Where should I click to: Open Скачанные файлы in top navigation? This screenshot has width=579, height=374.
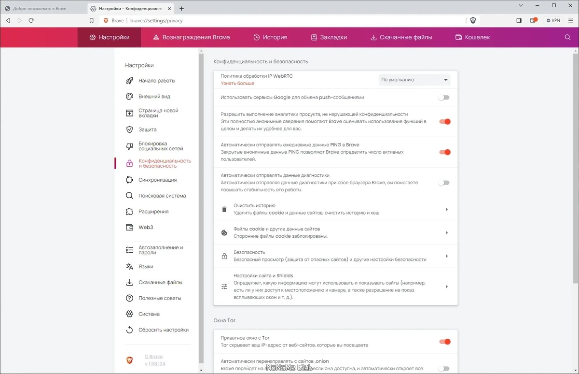point(401,37)
